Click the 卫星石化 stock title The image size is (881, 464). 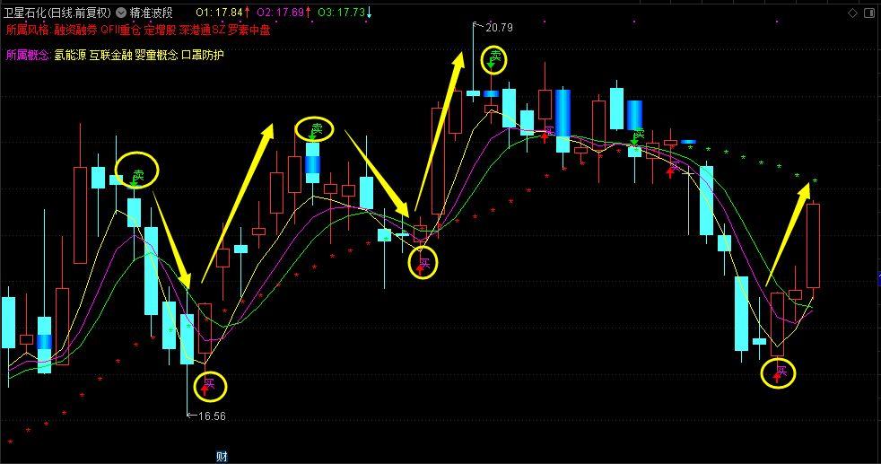click(x=57, y=13)
